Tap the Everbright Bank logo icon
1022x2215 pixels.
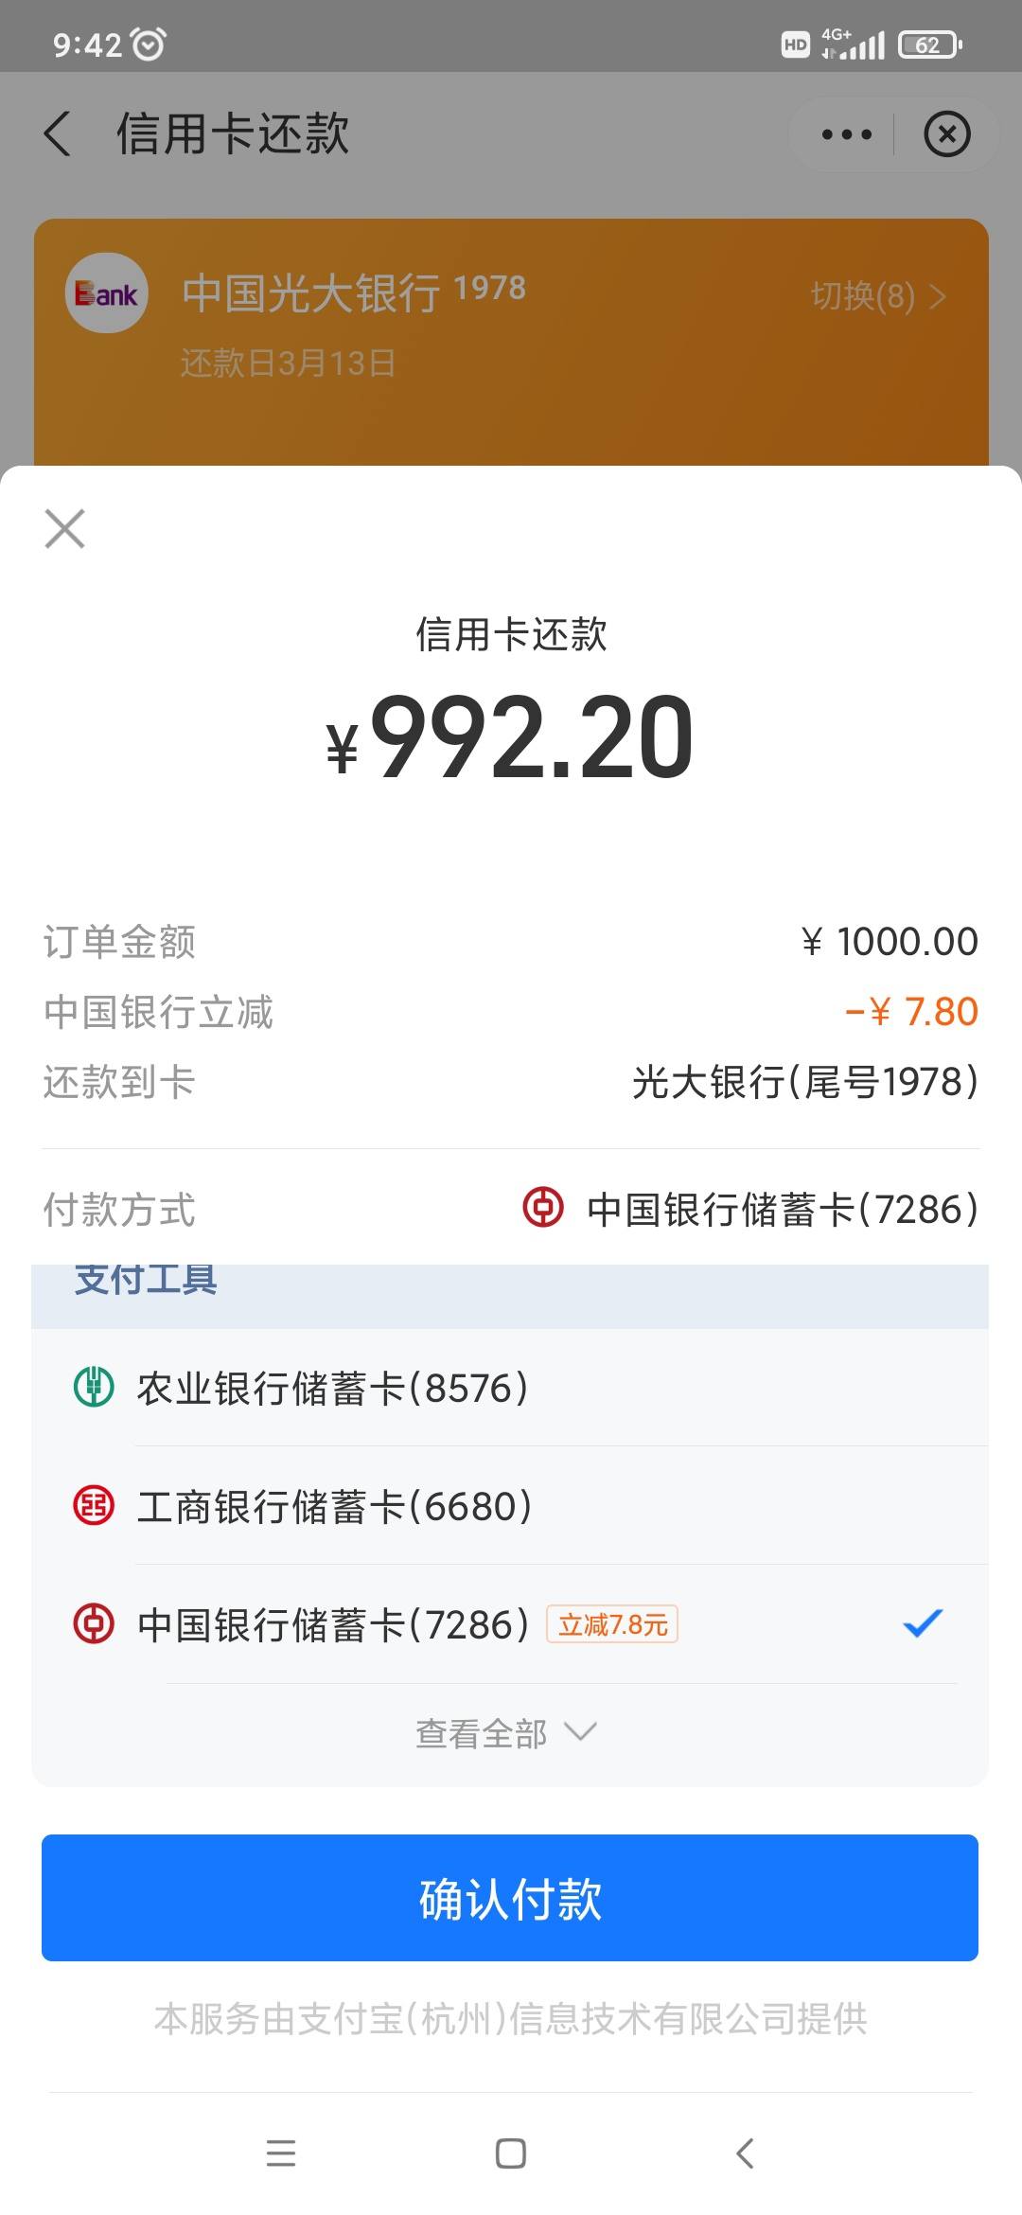click(x=107, y=293)
